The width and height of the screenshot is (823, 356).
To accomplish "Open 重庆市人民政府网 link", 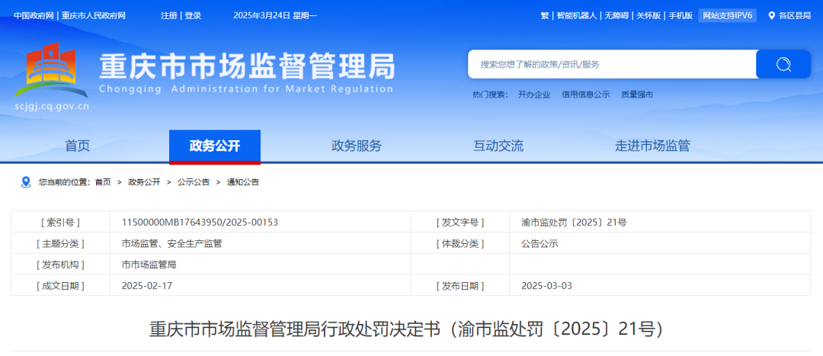I will click(x=94, y=16).
